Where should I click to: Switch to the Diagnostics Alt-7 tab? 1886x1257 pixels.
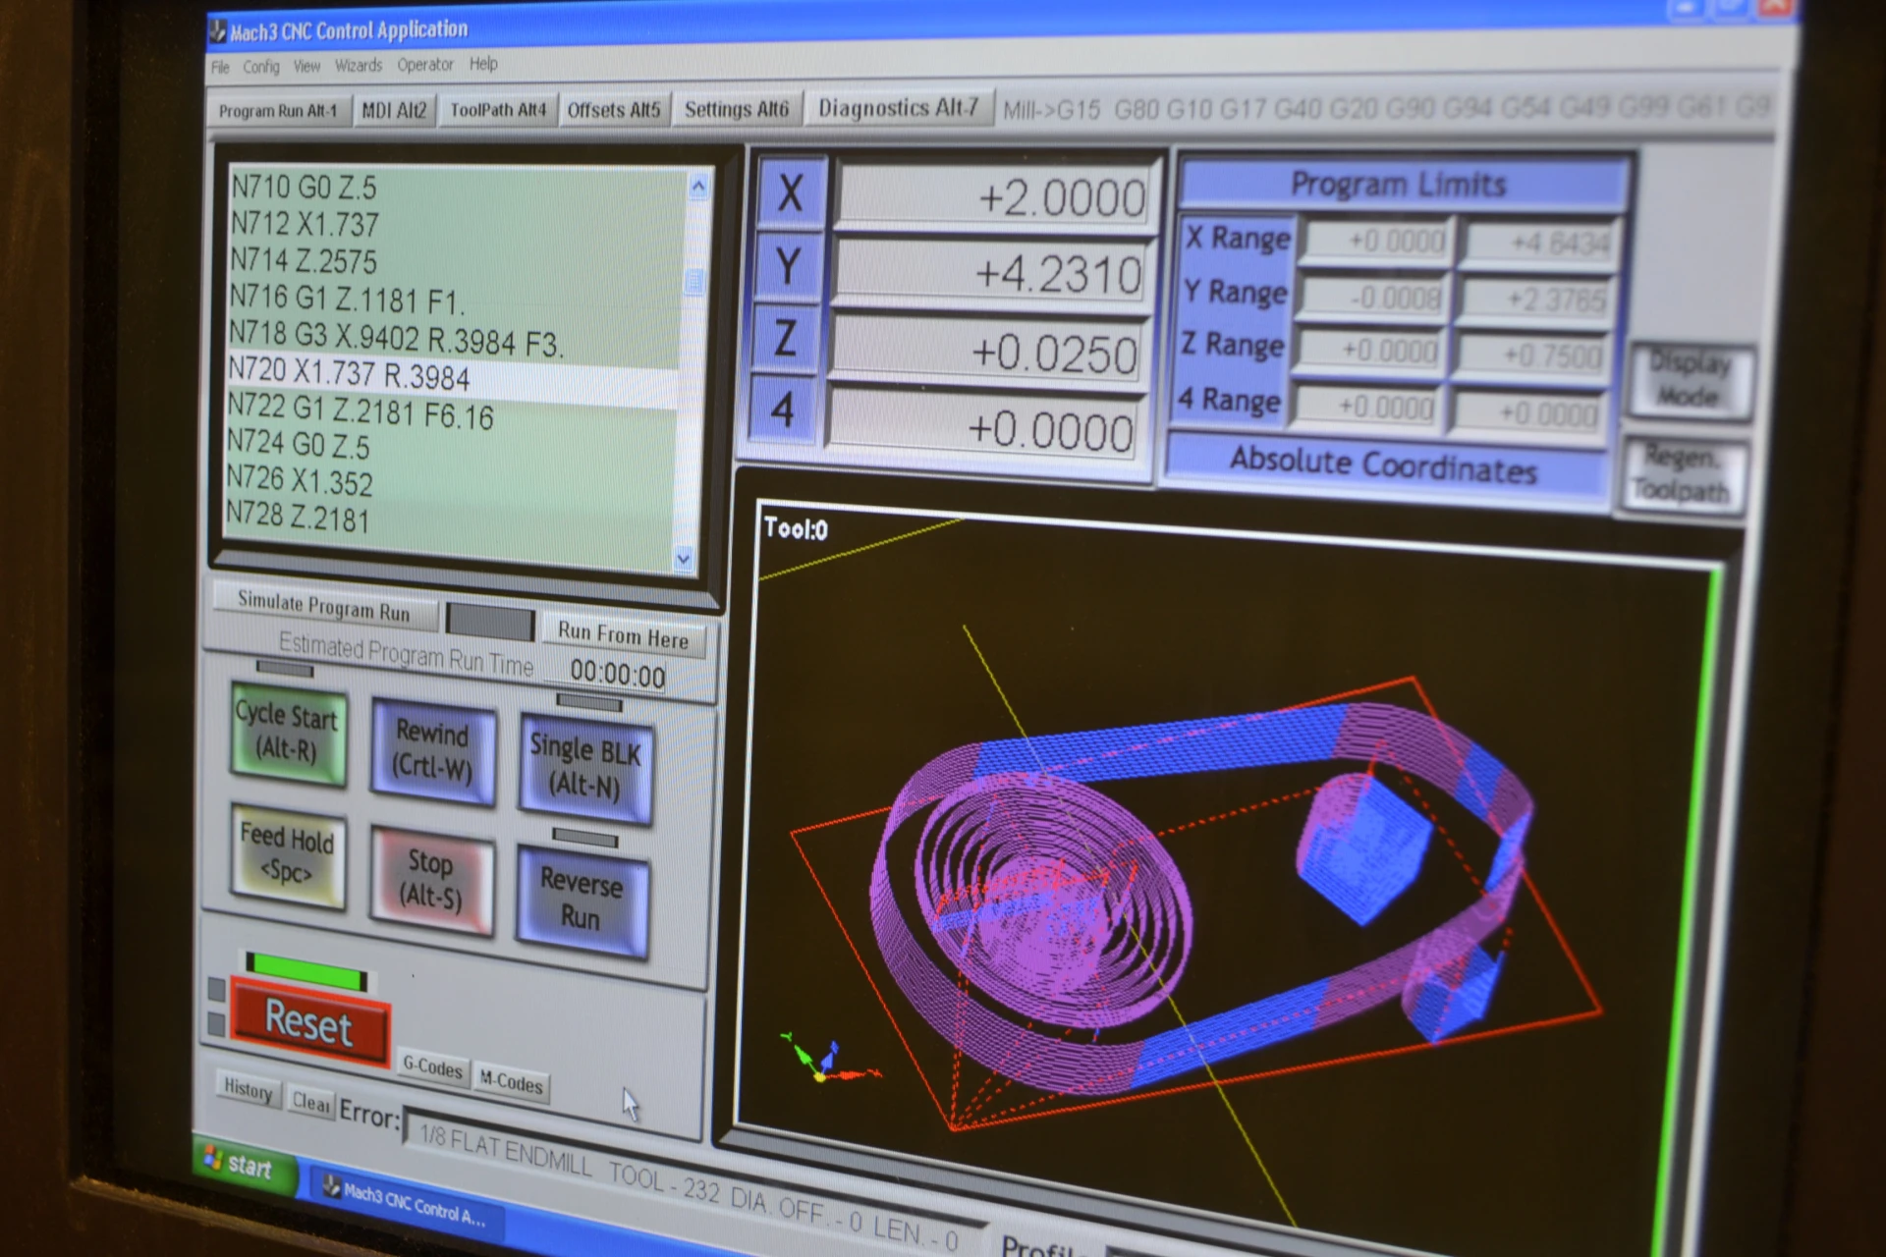click(898, 107)
